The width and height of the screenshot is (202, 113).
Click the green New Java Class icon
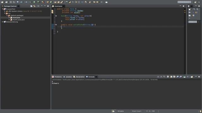point(51,2)
